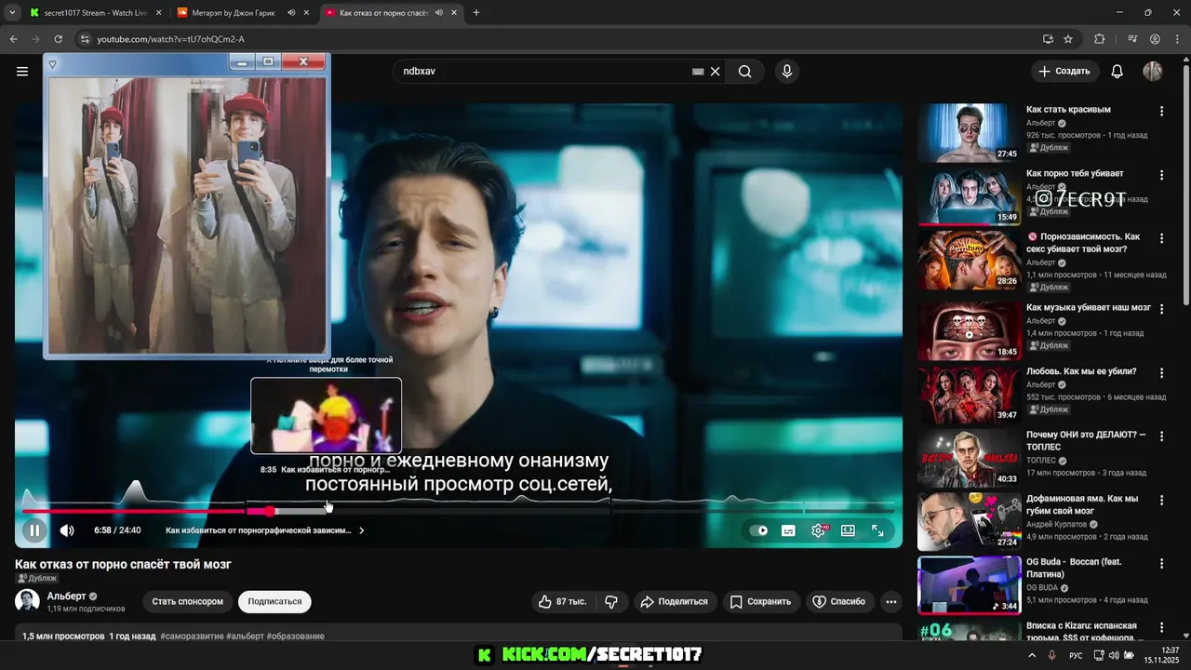The image size is (1191, 670).
Task: Open options for 'Почему ОНИ это ДЕЛАЮТ?'
Action: coord(1161,436)
